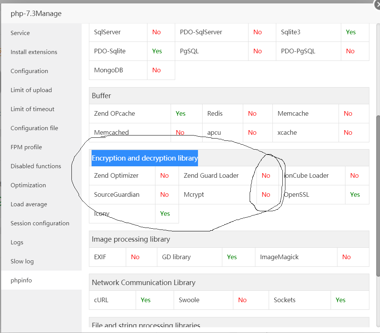Select Limit of timeout tab
The image size is (380, 333).
tap(32, 109)
